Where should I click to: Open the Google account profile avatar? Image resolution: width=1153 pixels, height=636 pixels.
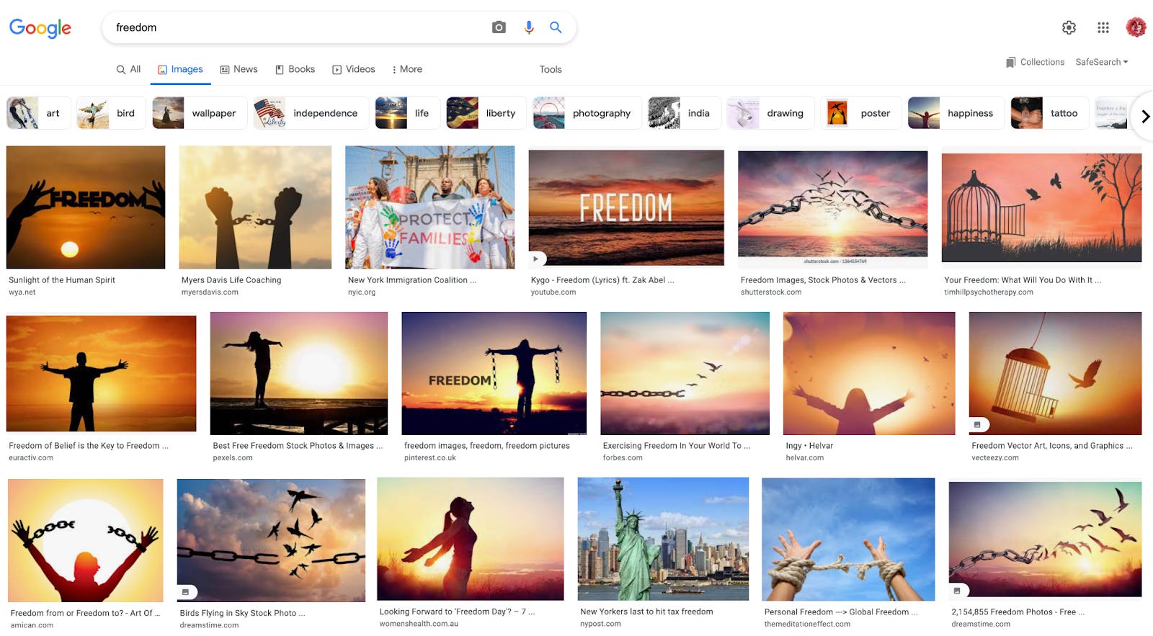(1136, 27)
